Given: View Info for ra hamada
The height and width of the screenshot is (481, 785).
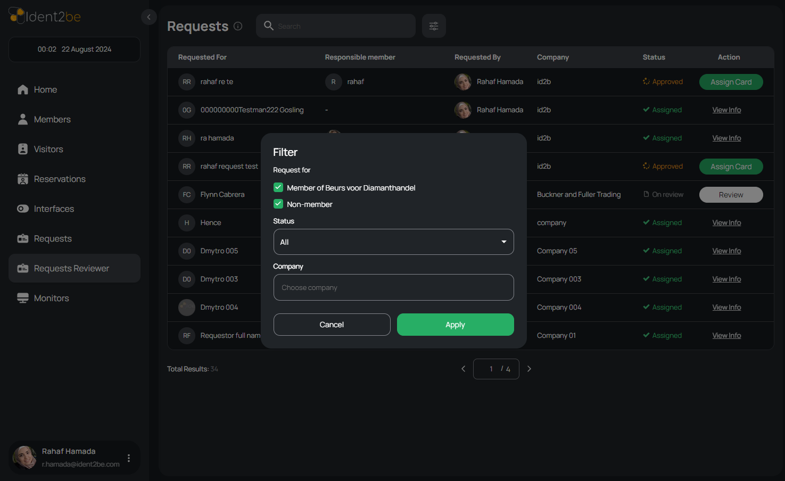Looking at the screenshot, I should [x=726, y=138].
